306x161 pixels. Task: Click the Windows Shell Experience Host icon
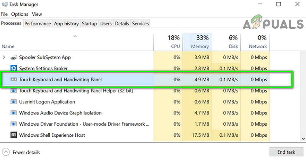click(14, 135)
